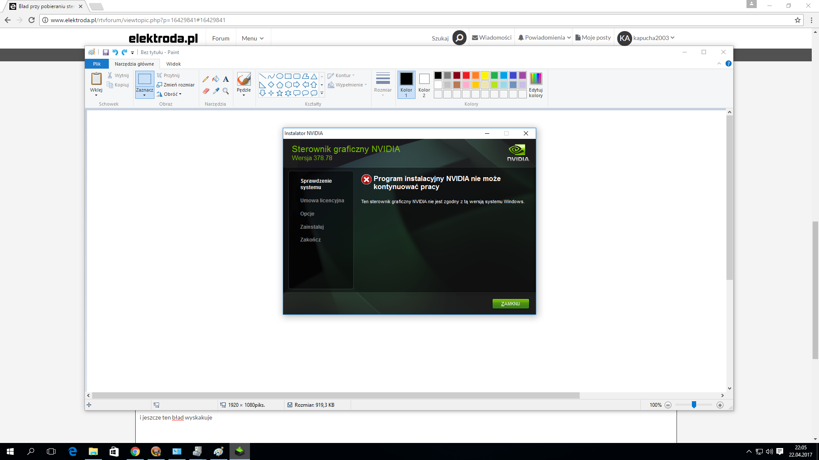Click ZAMKNIJ in the NVIDIA installer
Image resolution: width=819 pixels, height=460 pixels.
point(511,304)
